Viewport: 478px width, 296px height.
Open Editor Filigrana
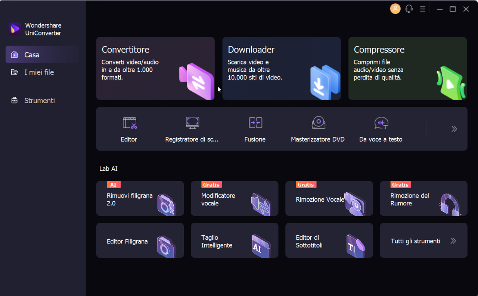[x=140, y=240]
